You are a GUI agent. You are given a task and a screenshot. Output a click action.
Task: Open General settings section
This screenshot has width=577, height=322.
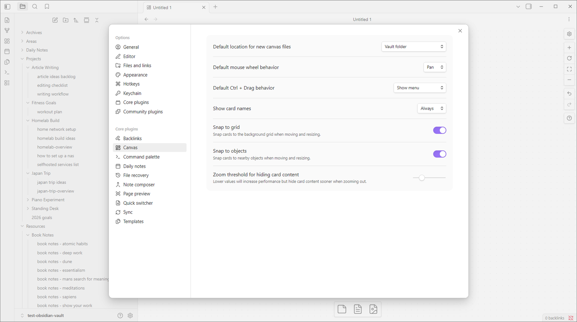click(x=150, y=47)
